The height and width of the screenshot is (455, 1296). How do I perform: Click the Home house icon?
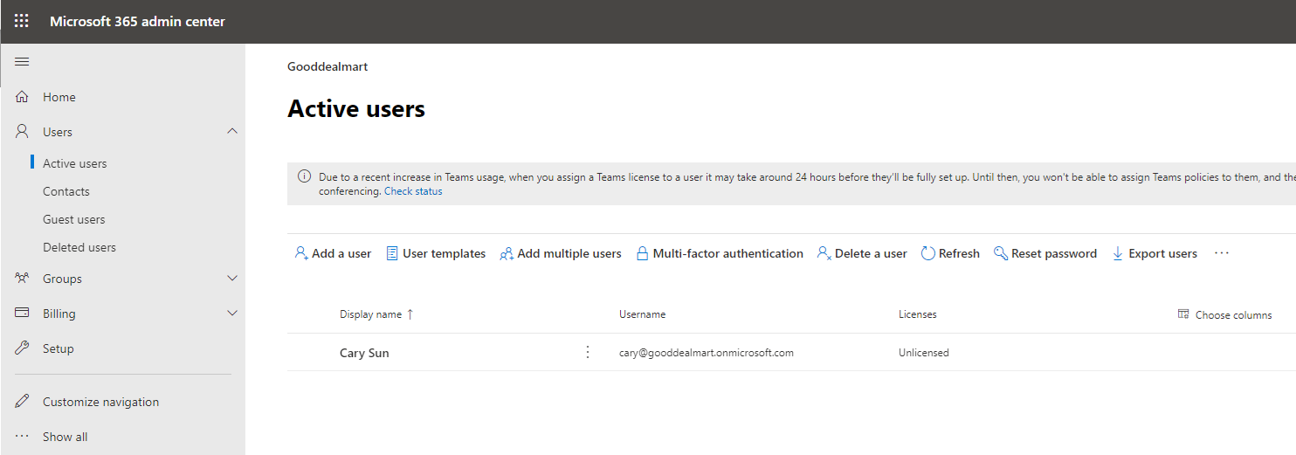[23, 97]
